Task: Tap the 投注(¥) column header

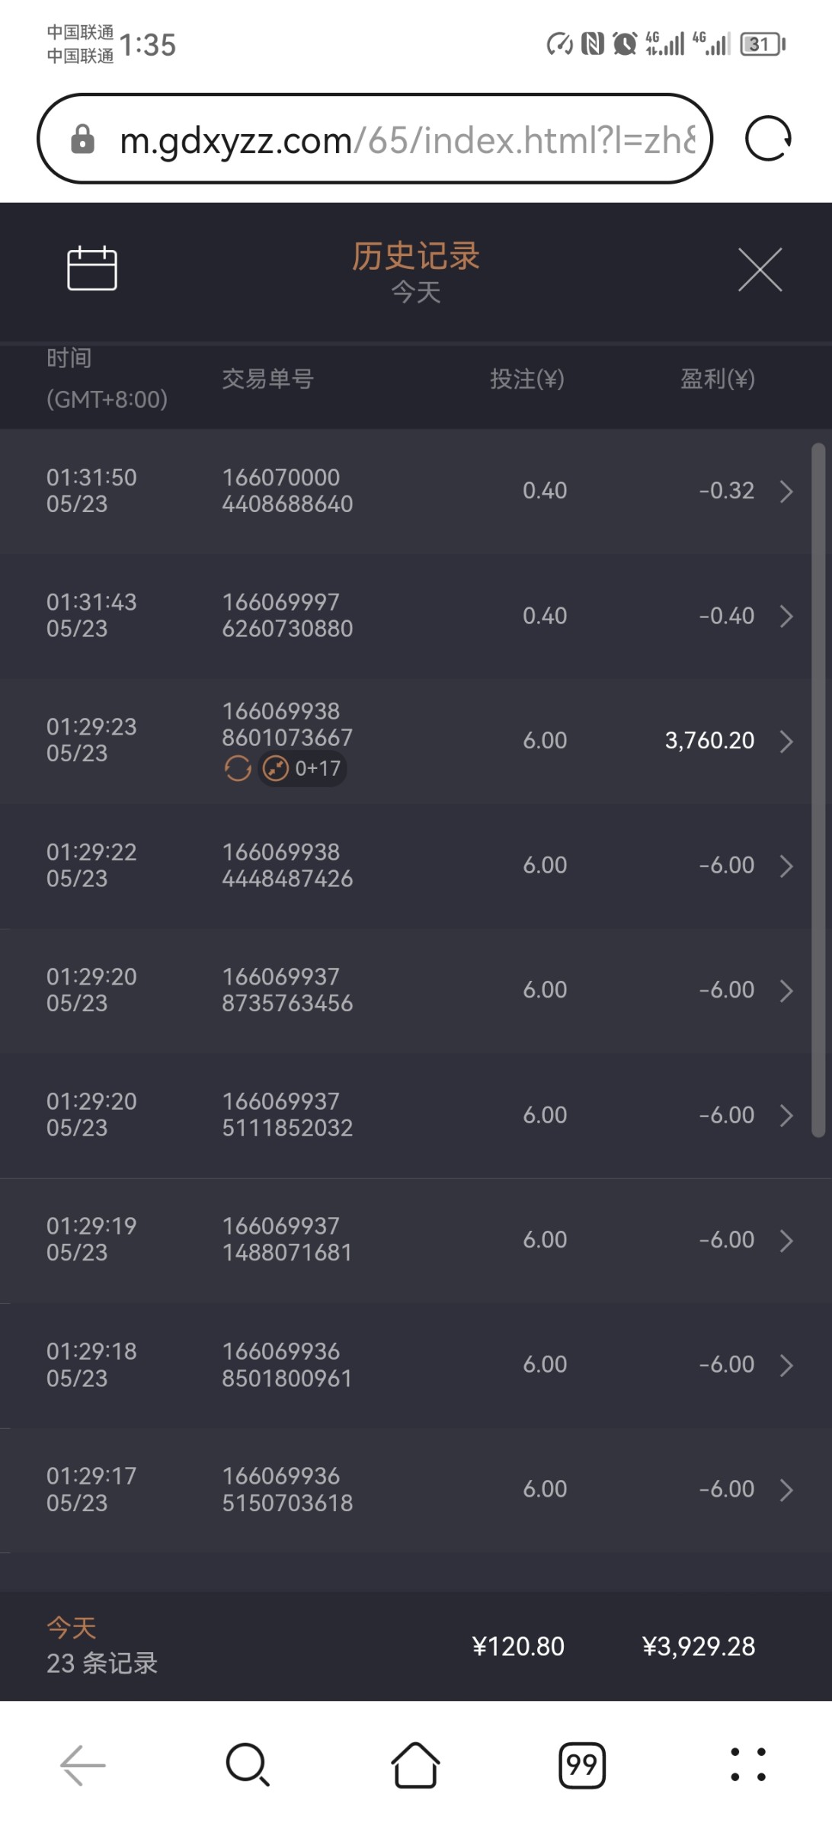Action: tap(527, 379)
